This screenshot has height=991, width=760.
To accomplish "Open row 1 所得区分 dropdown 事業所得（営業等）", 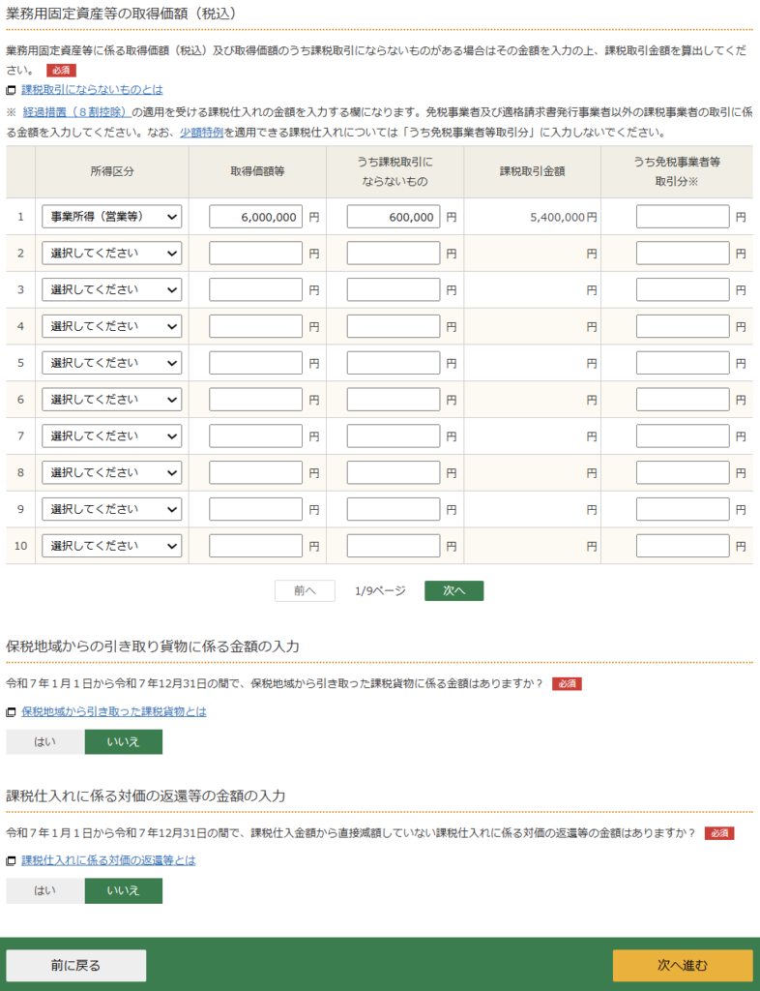I will coord(111,217).
